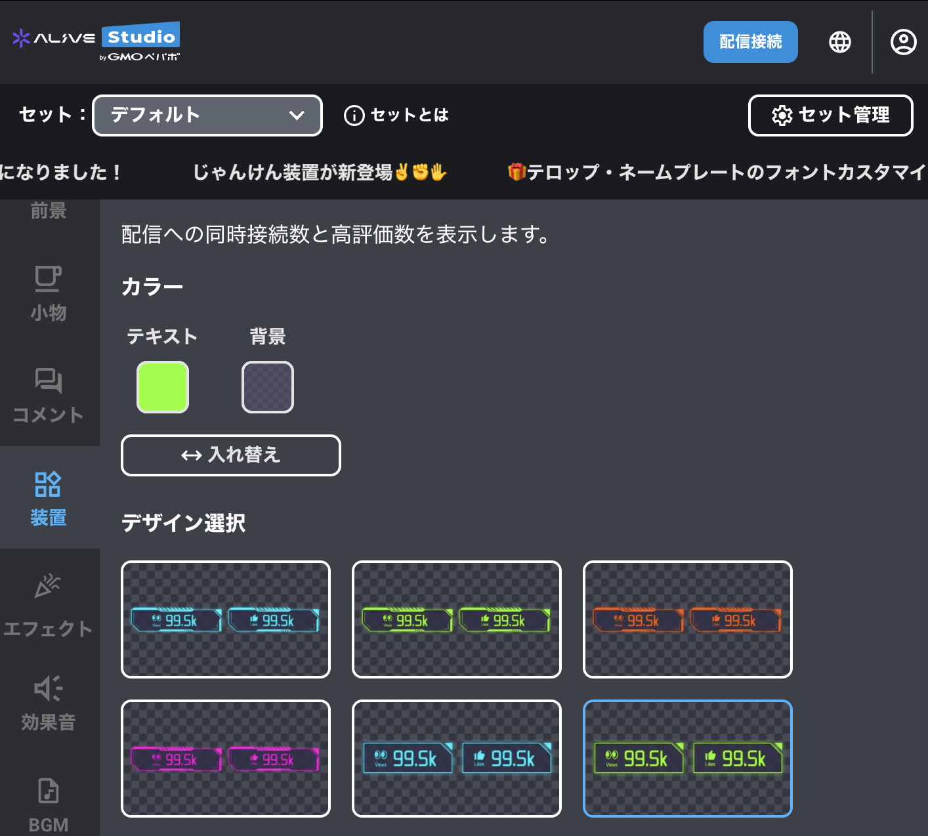Open the user account profile icon
The height and width of the screenshot is (836, 928).
903,42
